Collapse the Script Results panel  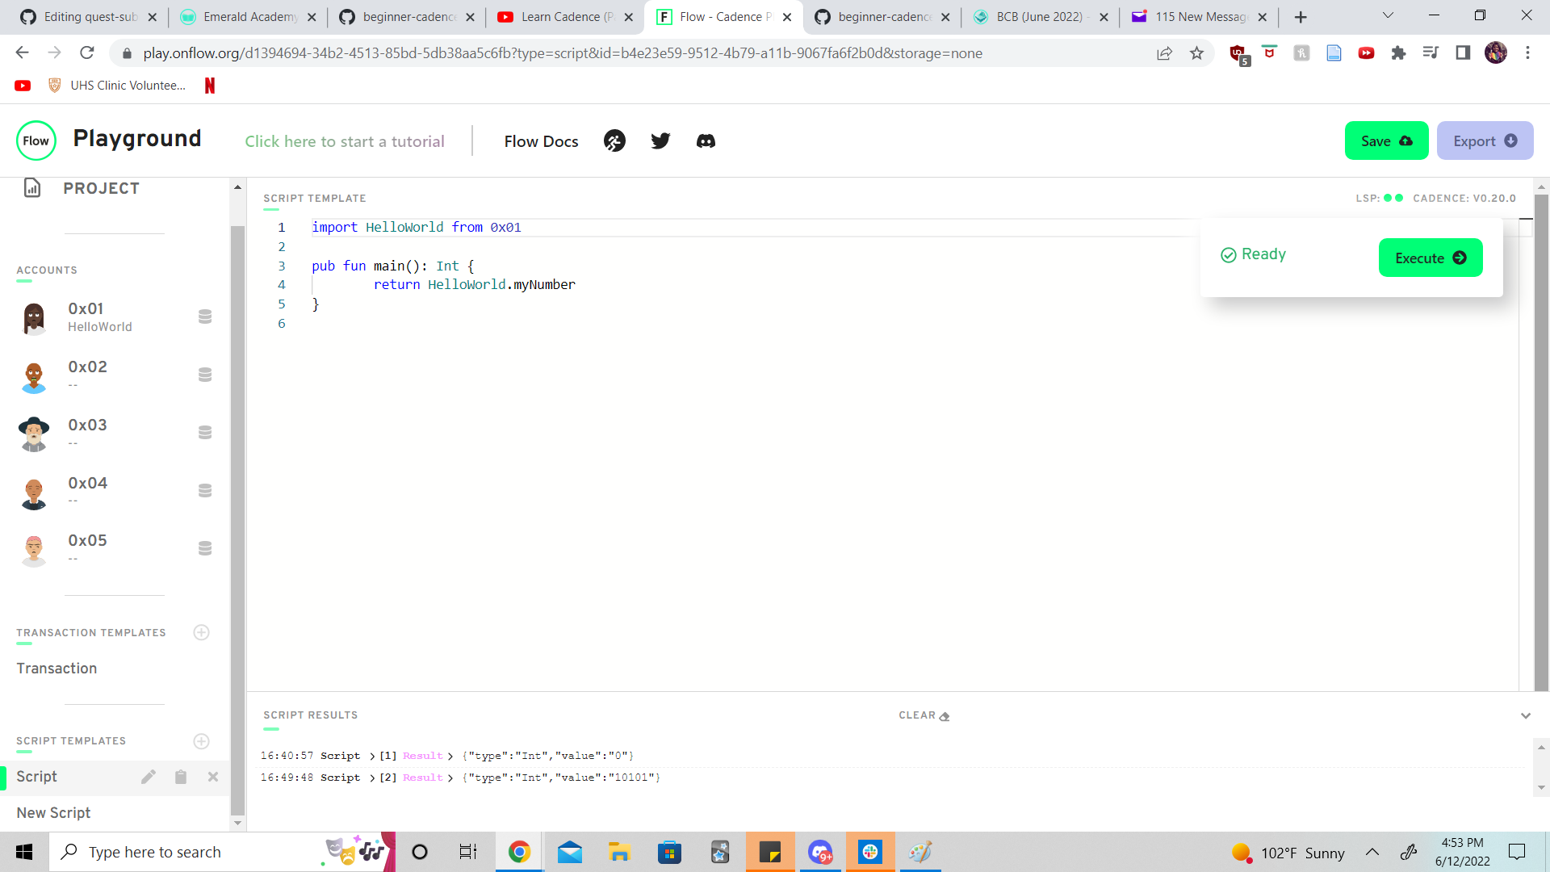[x=1526, y=715]
